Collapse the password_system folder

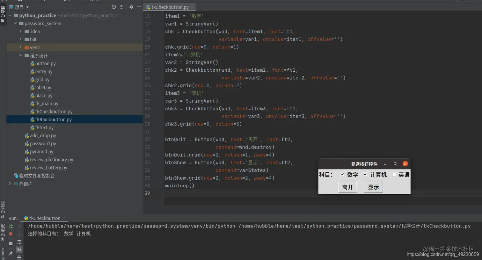[15, 23]
